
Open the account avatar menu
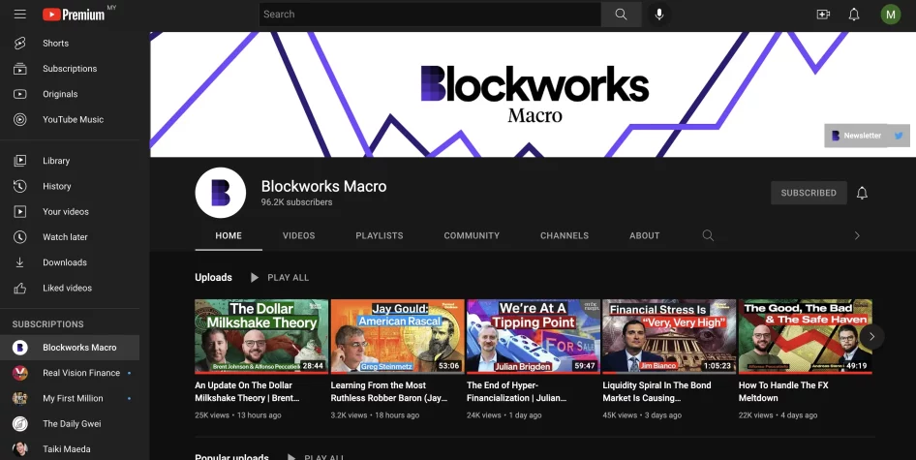coord(890,15)
